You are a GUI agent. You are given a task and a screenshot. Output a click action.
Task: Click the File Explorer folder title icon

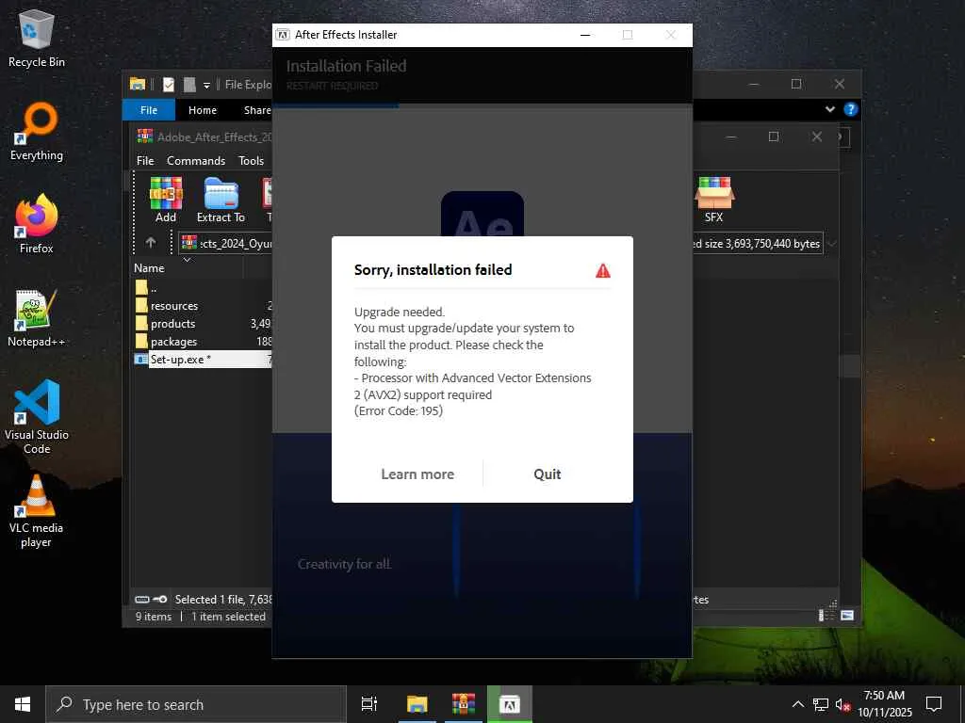click(138, 84)
